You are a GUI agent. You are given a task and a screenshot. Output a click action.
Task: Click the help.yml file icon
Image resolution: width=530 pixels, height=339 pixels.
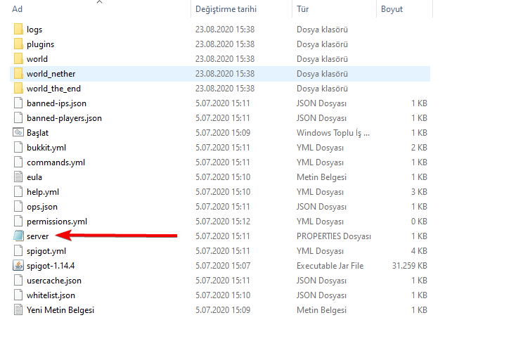pyautogui.click(x=18, y=191)
